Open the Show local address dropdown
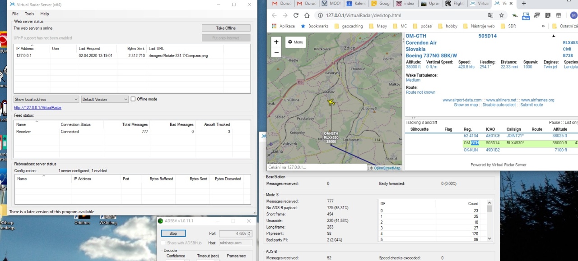 (46, 99)
